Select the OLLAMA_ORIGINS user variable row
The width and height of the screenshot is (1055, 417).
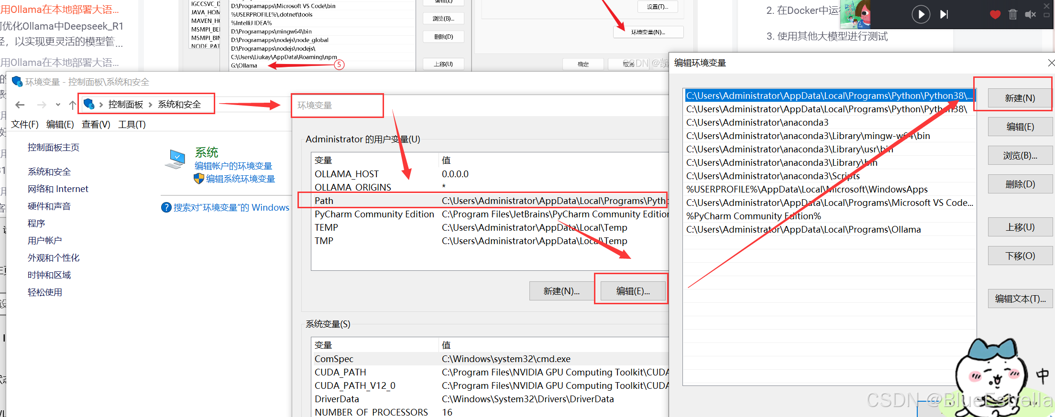[x=489, y=187]
